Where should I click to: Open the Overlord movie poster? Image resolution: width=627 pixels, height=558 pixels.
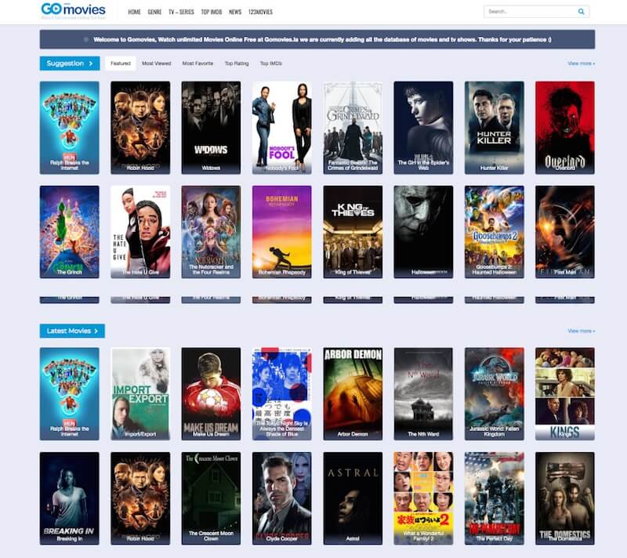[565, 128]
